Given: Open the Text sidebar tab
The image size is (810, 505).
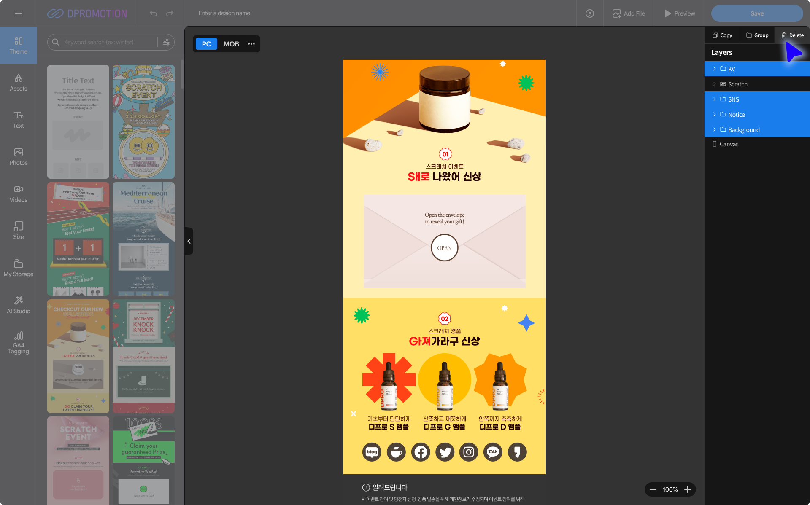Looking at the screenshot, I should [19, 120].
